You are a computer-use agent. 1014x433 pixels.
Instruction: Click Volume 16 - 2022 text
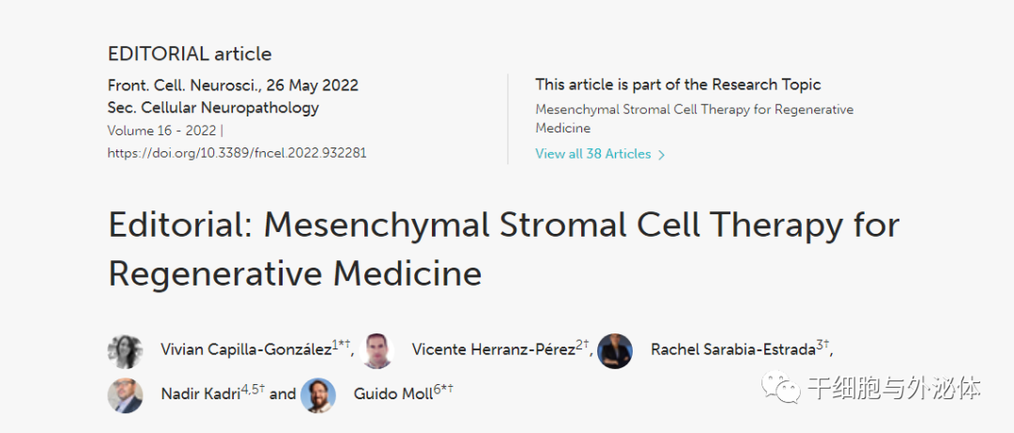161,131
